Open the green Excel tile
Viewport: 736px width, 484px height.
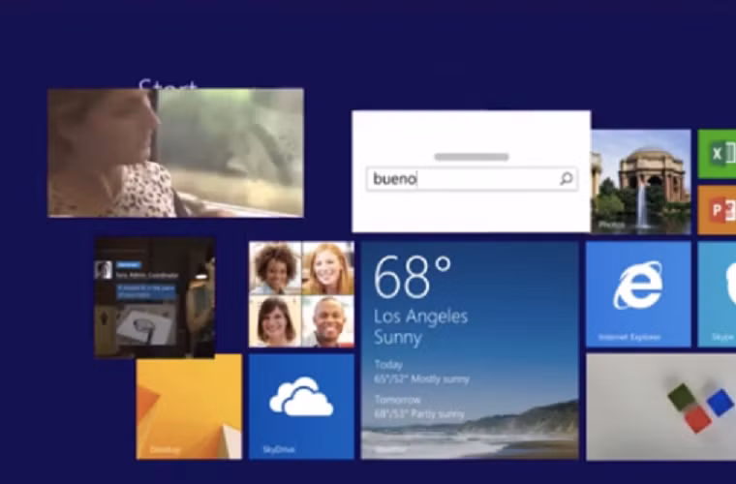point(717,154)
